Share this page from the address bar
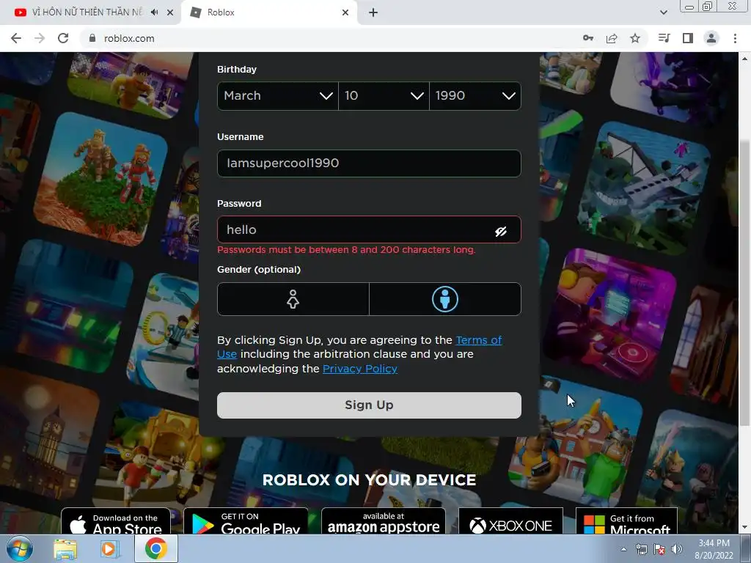The height and width of the screenshot is (563, 751). (612, 38)
